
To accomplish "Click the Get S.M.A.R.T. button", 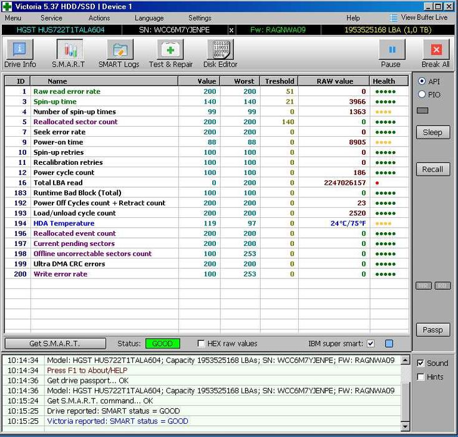I will pyautogui.click(x=55, y=343).
